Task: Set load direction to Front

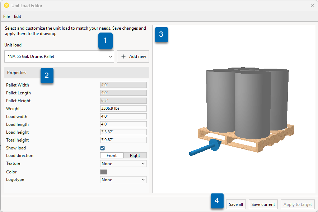Action: (x=112, y=156)
